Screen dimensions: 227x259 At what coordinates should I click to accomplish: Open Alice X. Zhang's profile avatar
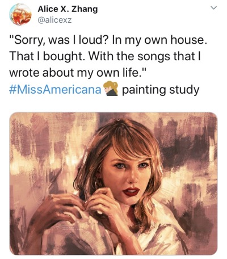(x=20, y=14)
